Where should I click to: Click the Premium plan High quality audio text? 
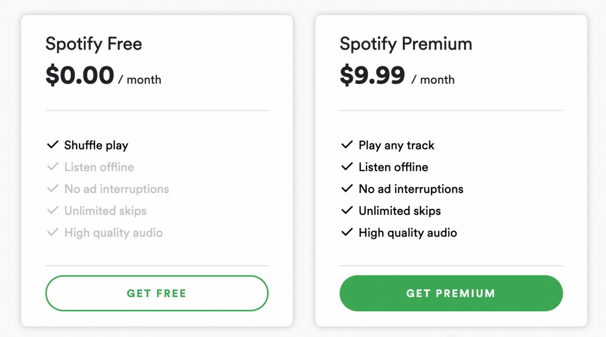point(408,233)
